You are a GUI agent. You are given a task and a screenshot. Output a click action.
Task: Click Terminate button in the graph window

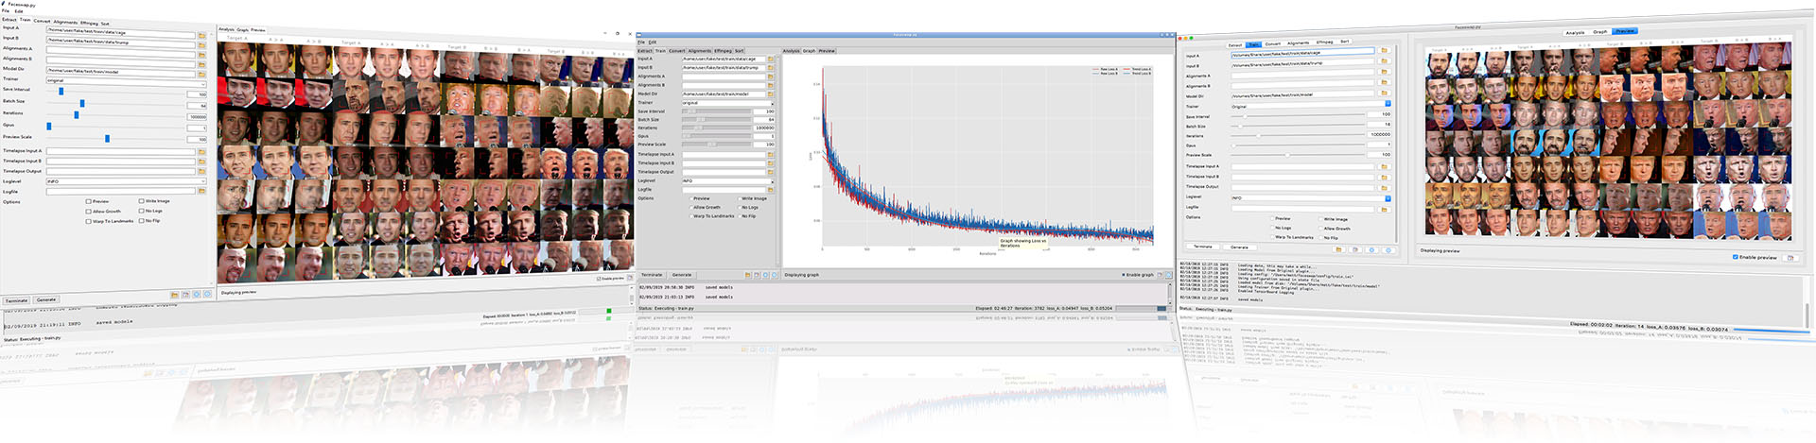coord(652,274)
